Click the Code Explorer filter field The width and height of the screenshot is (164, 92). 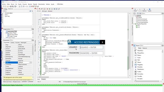coord(16,11)
